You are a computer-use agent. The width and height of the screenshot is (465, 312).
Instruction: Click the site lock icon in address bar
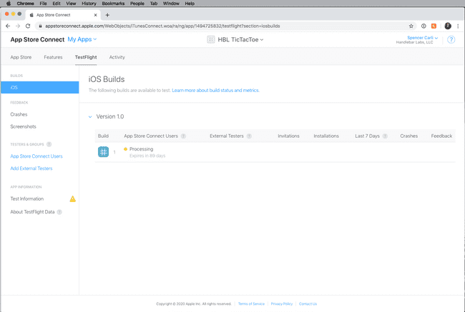tap(41, 26)
